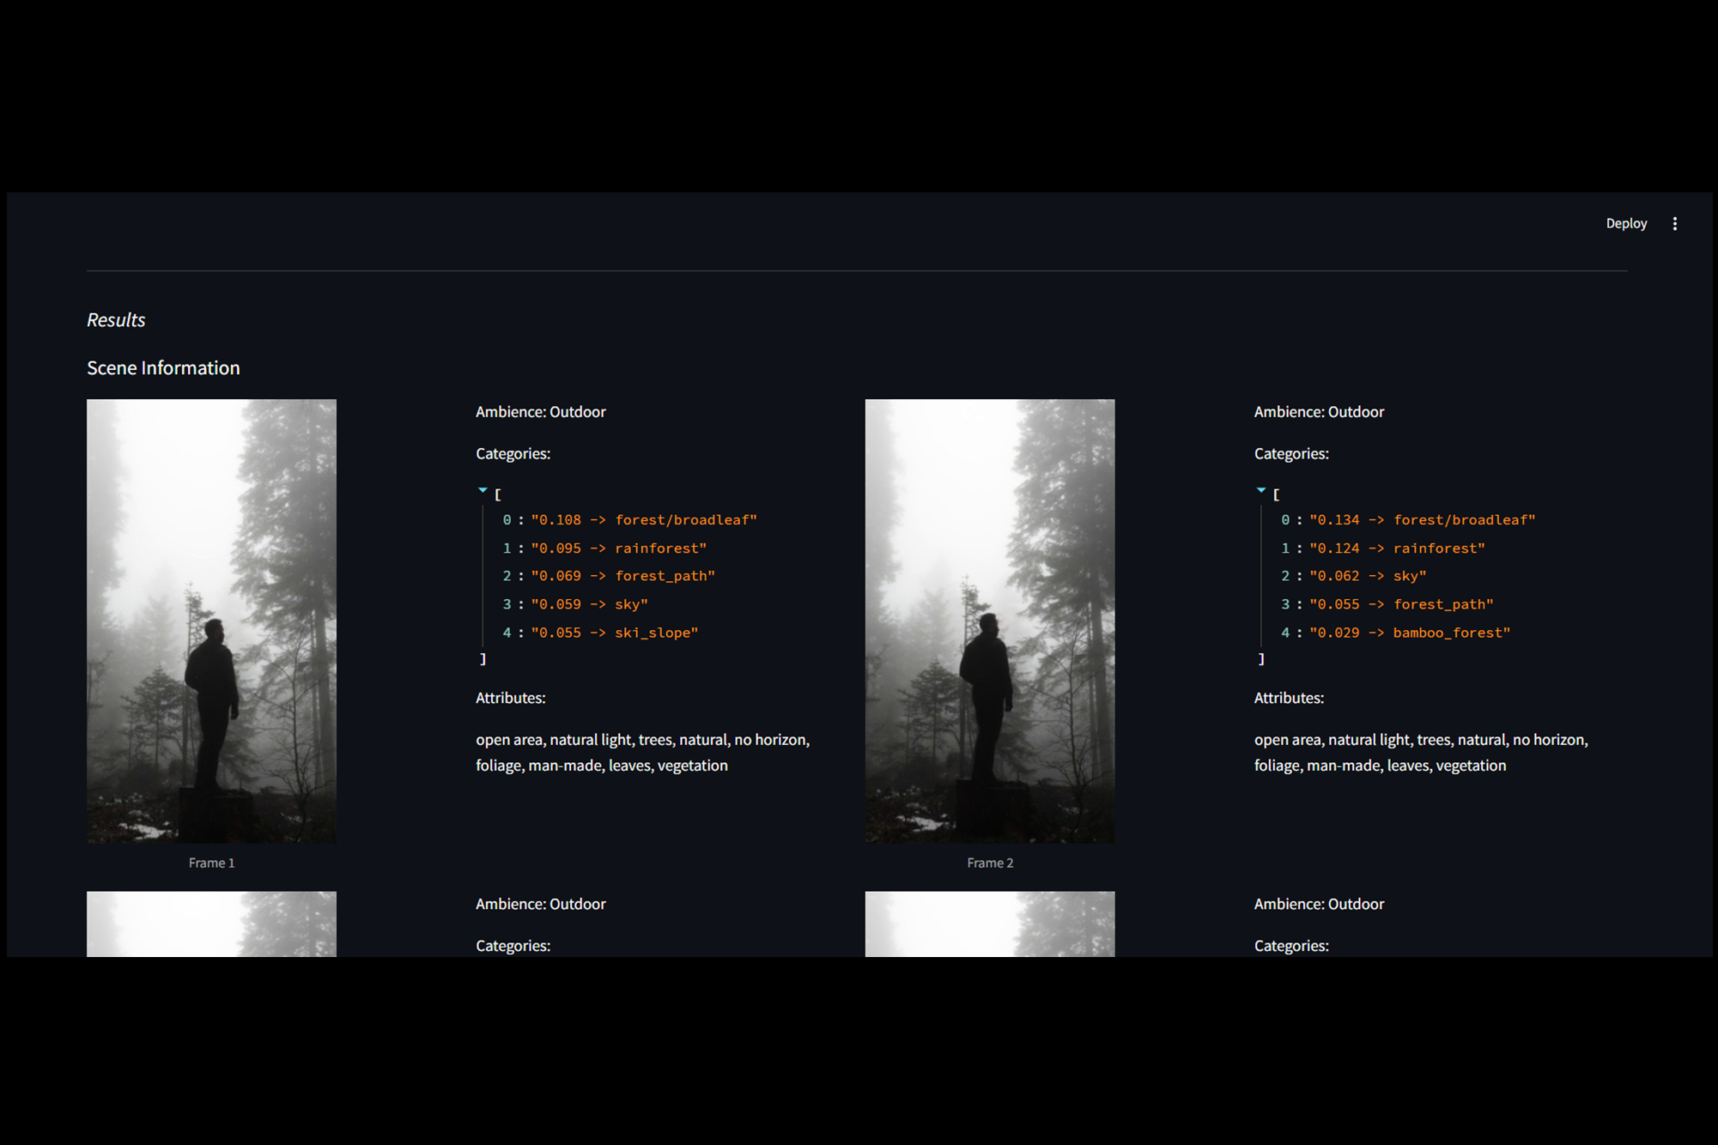This screenshot has height=1145, width=1718.
Task: Select the "0.108 -> forest/broadleaf" entry
Action: click(x=643, y=520)
